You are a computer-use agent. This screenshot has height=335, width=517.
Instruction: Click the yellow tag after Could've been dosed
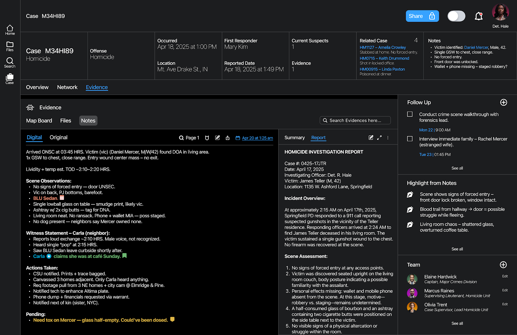(172, 320)
